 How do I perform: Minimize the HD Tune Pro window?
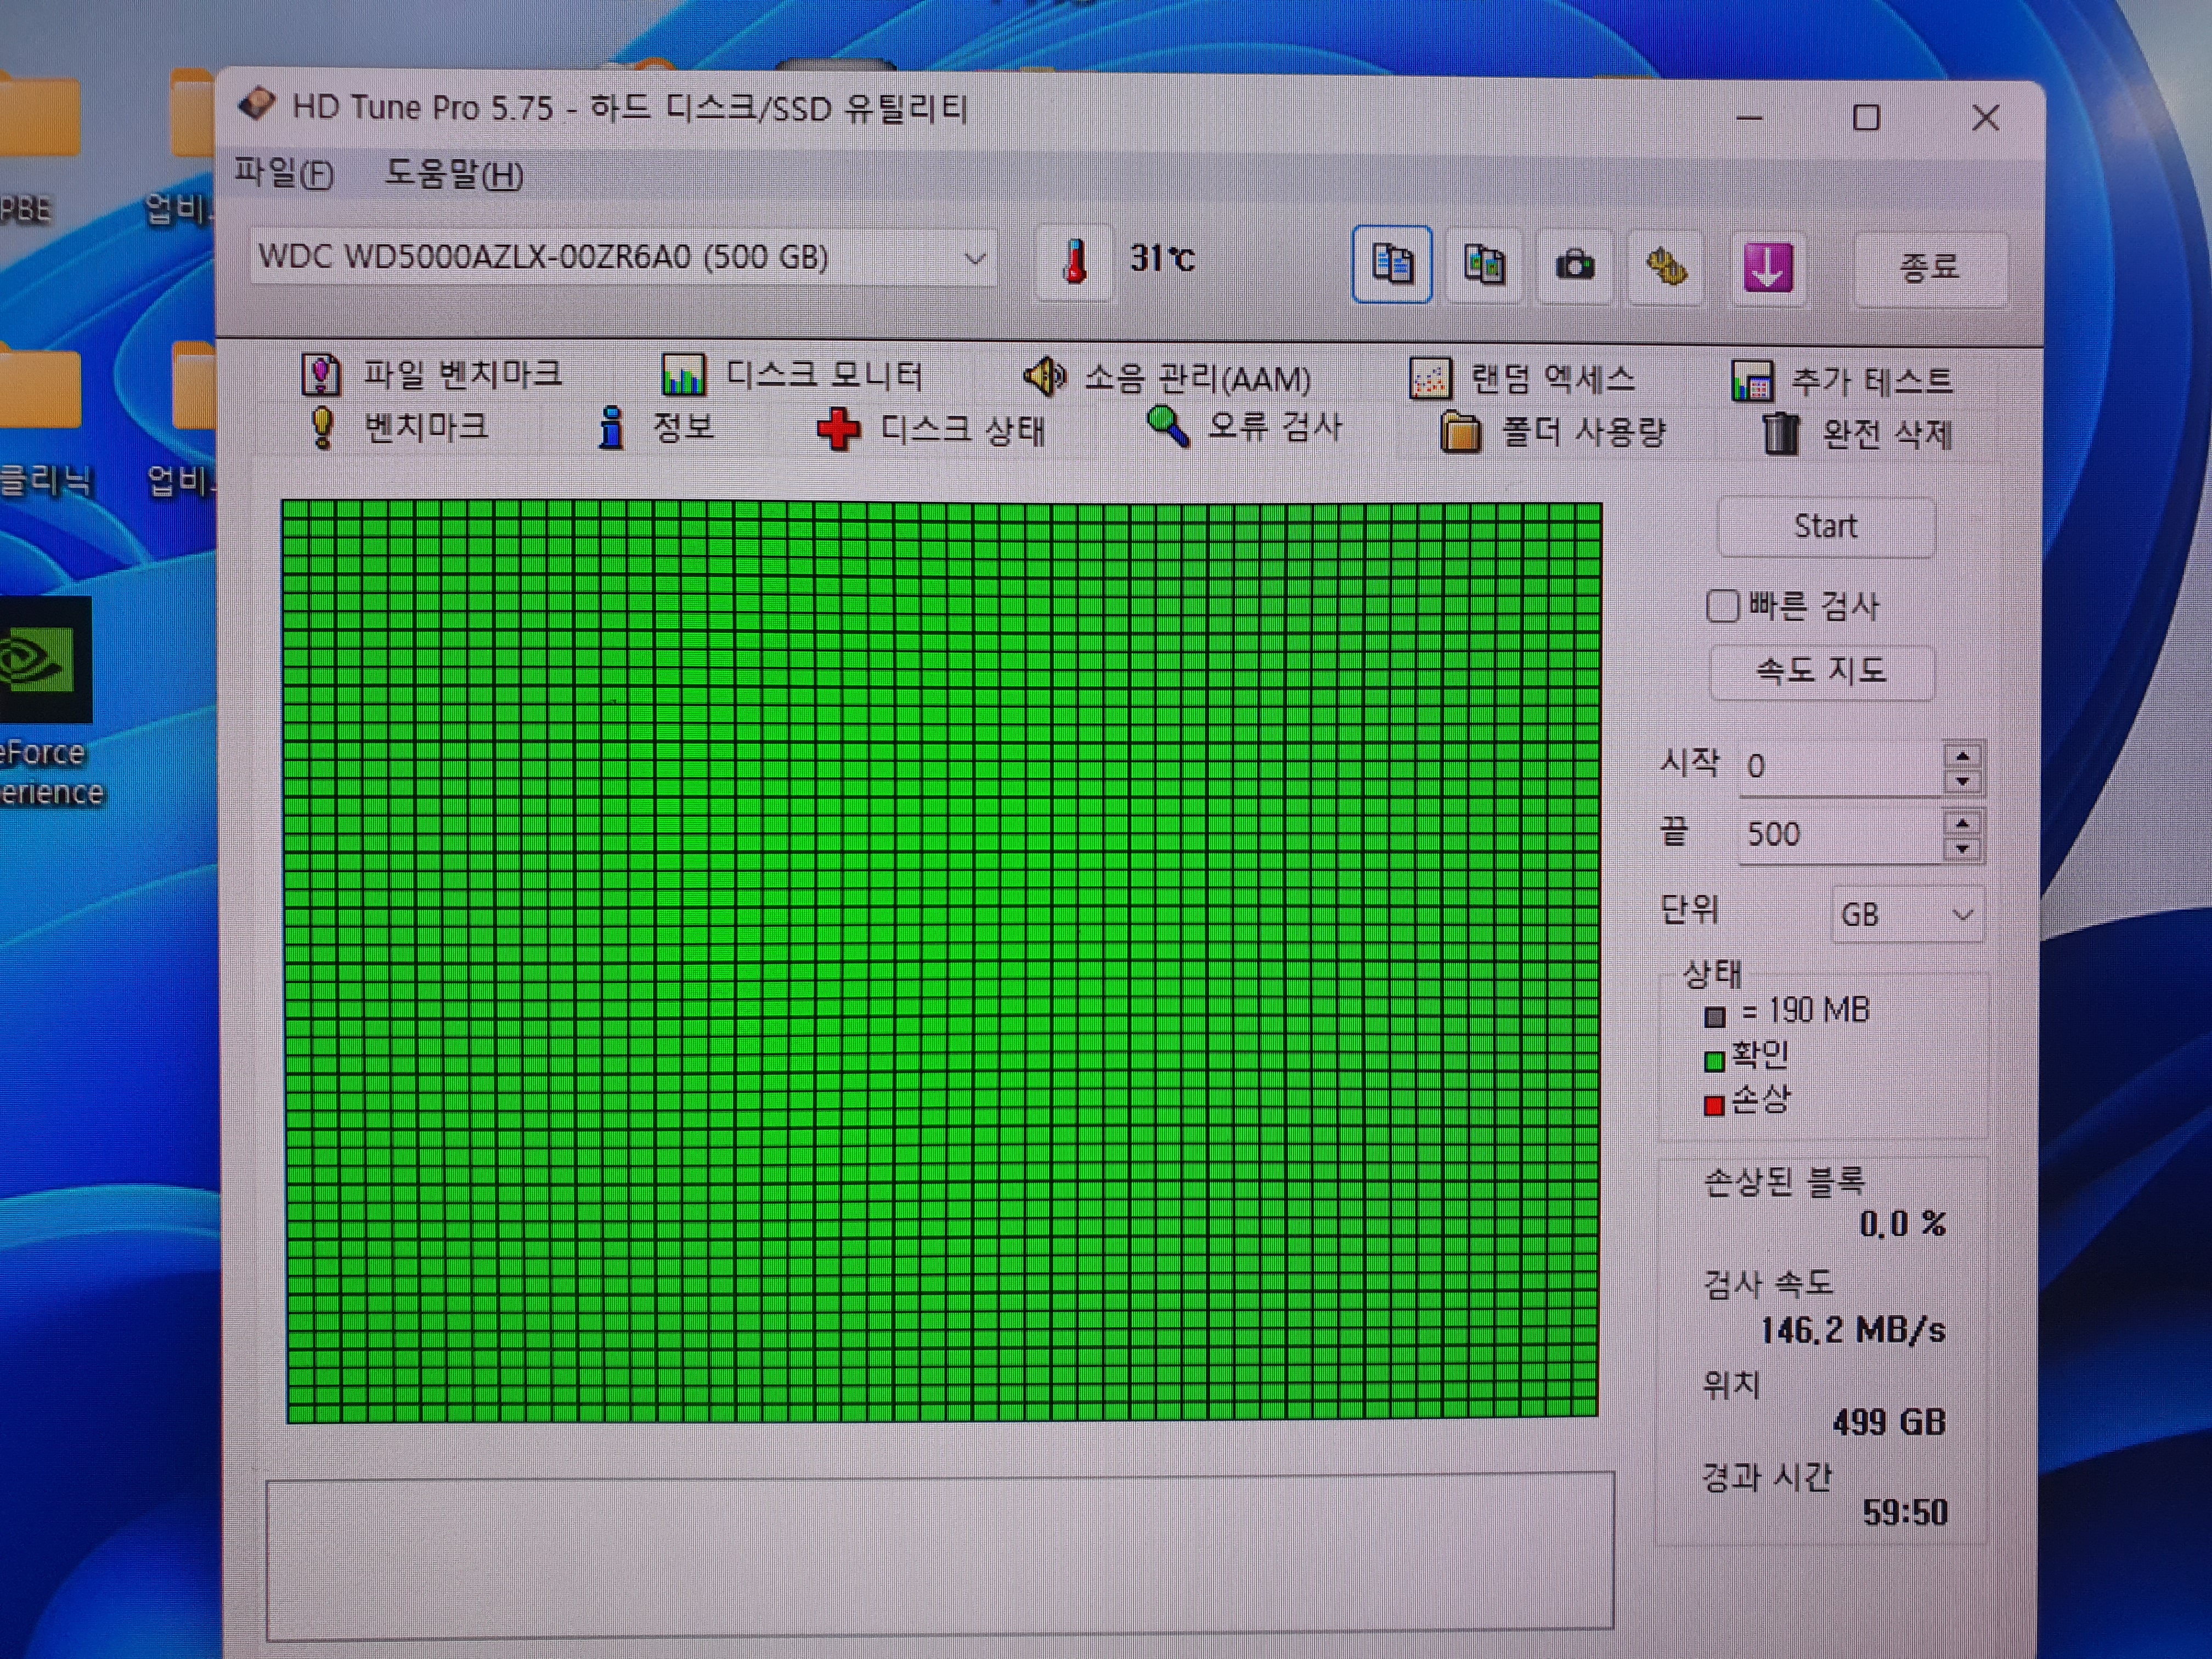(1749, 118)
